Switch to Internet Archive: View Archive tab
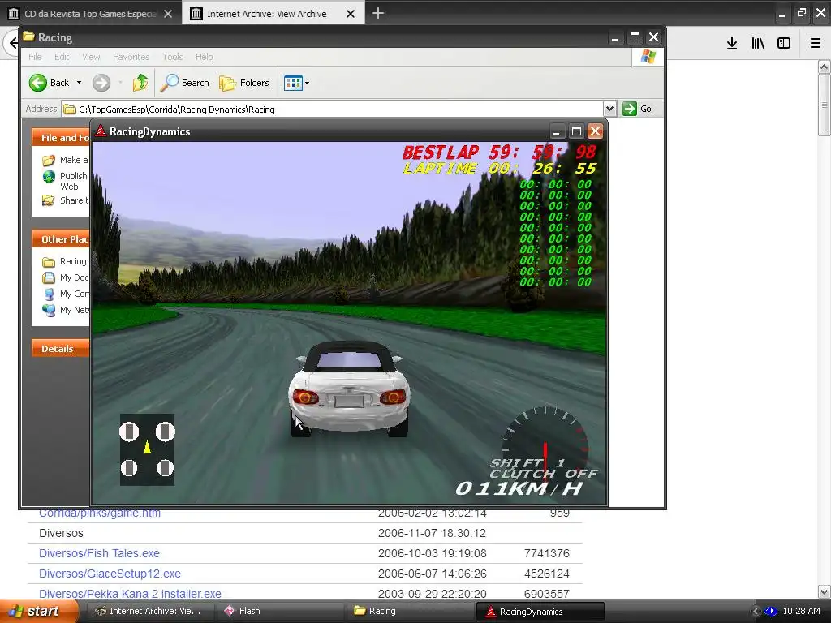 coord(266,14)
